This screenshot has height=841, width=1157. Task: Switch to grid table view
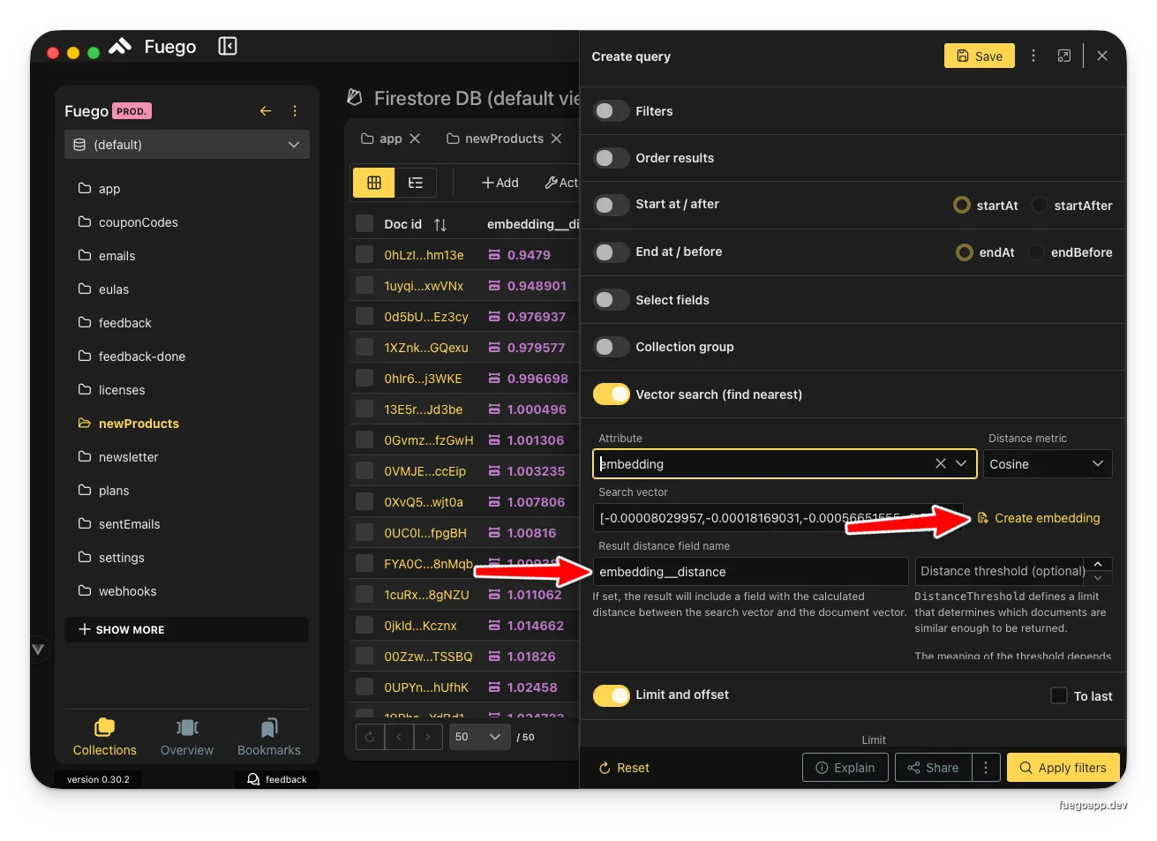coord(374,183)
